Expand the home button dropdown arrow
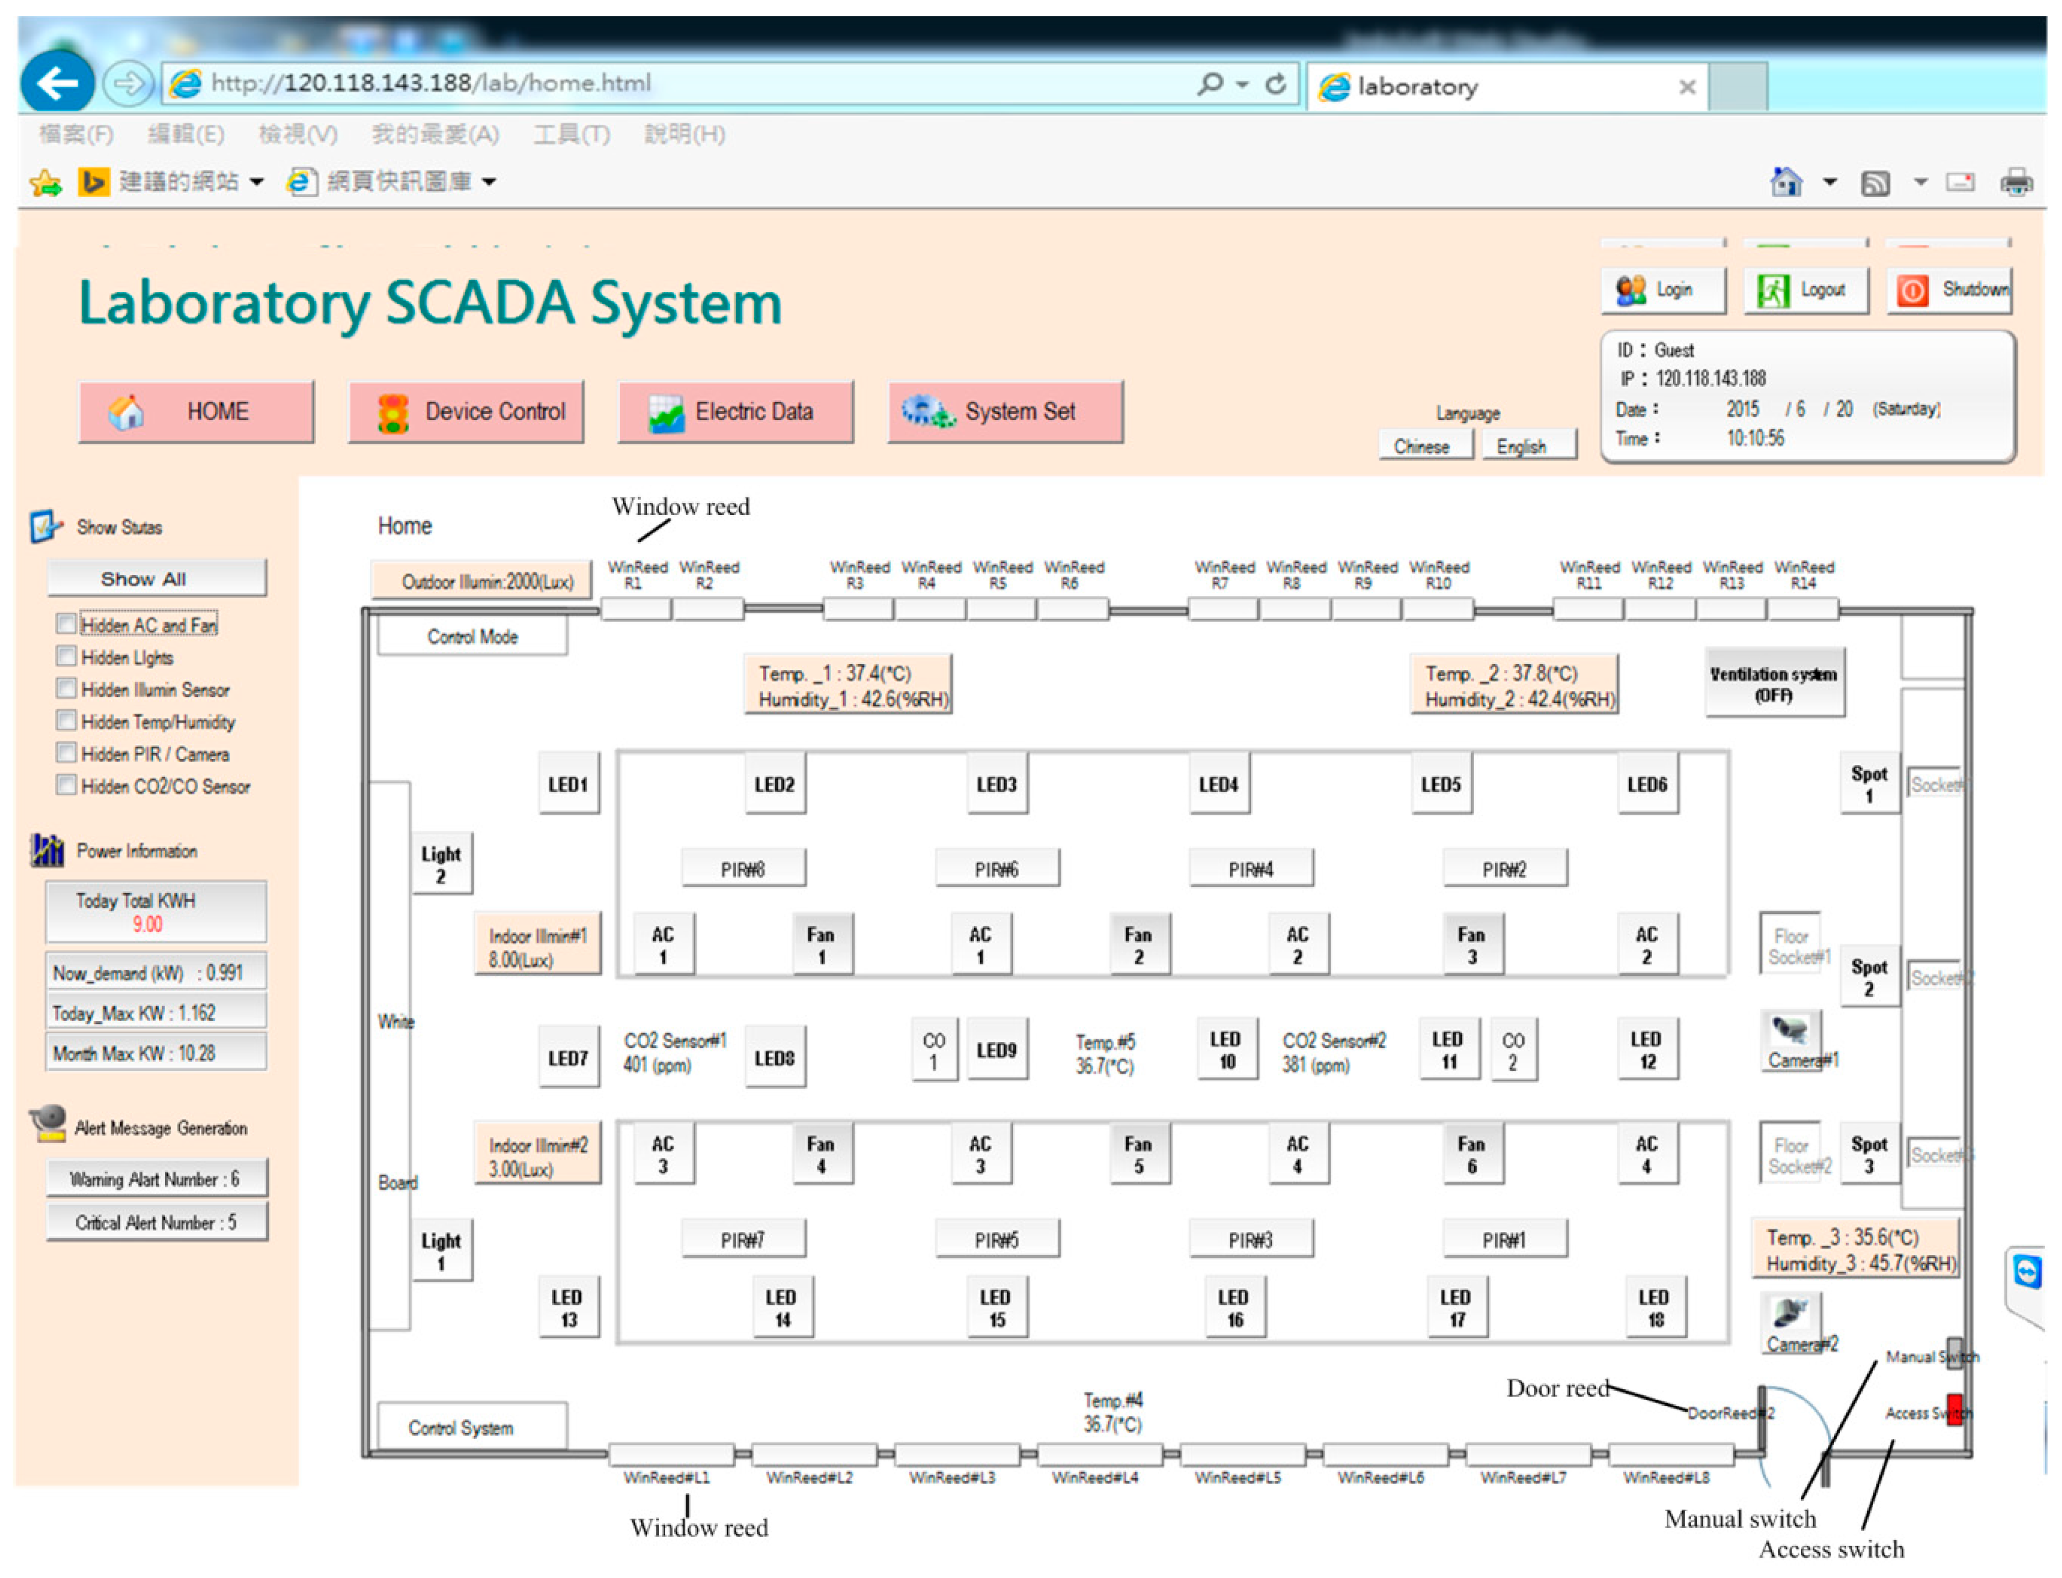Image resolution: width=2062 pixels, height=1578 pixels. 1829,181
